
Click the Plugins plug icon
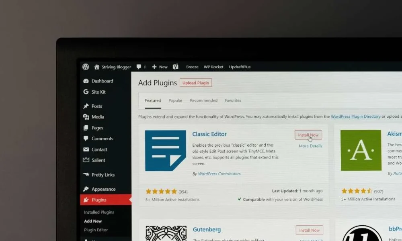pyautogui.click(x=86, y=200)
